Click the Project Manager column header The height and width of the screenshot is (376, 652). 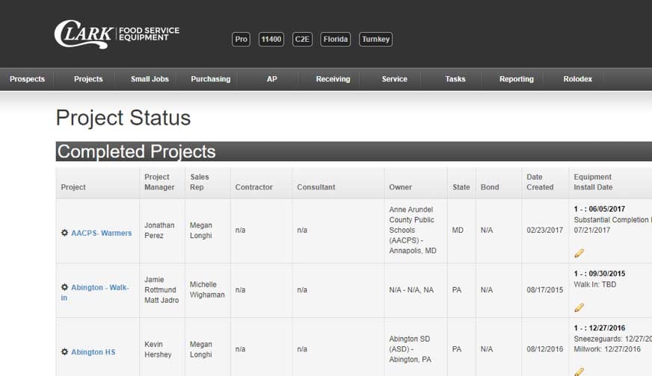click(x=159, y=182)
